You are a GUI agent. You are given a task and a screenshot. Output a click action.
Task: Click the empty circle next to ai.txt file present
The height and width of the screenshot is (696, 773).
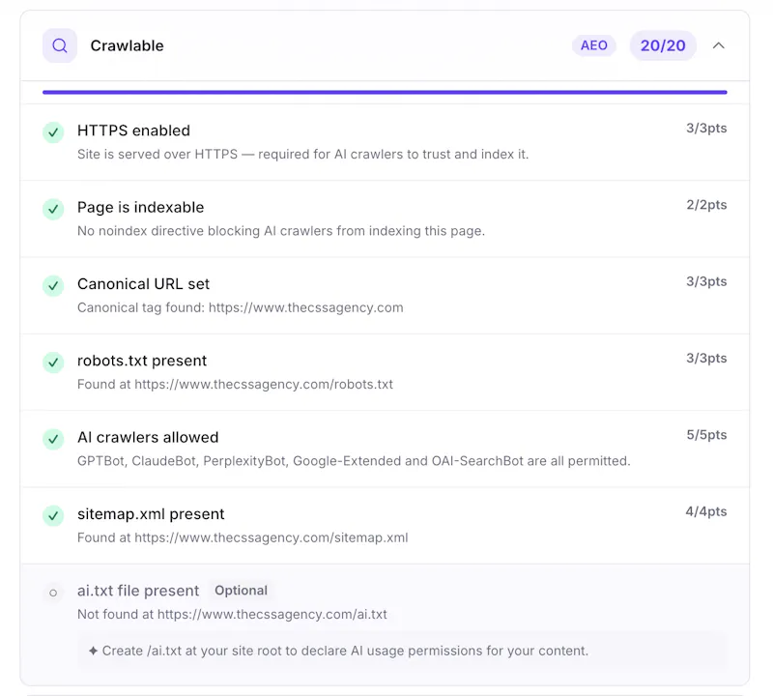click(x=53, y=593)
